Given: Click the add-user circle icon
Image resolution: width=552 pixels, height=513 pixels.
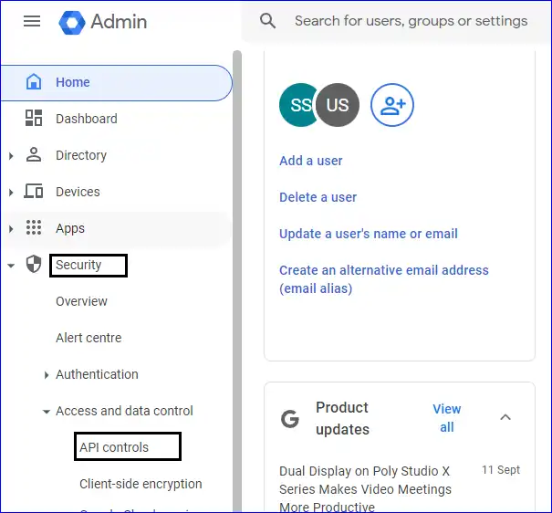Looking at the screenshot, I should [x=392, y=105].
